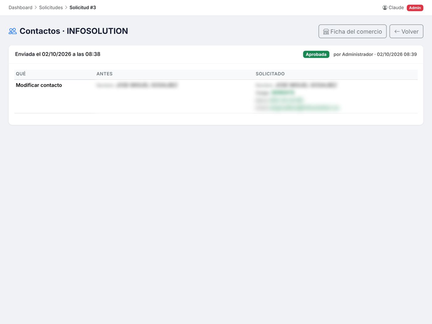Click the first breadcrumb chevron after Dashboard
Image resolution: width=432 pixels, height=324 pixels.
pyautogui.click(x=36, y=7)
